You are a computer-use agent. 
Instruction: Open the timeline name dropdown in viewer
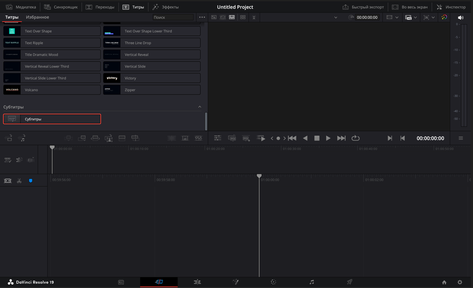(x=335, y=18)
